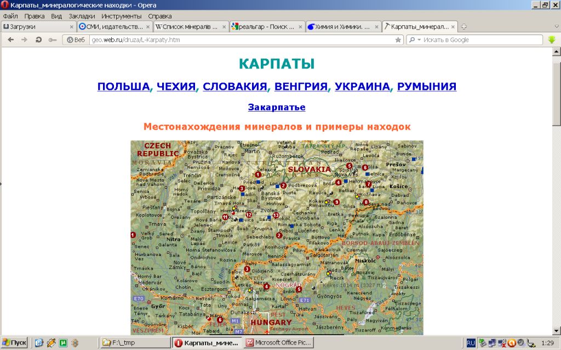Image resolution: width=561 pixels, height=350 pixels.
Task: Click the RU language indicator in tray
Action: [471, 343]
